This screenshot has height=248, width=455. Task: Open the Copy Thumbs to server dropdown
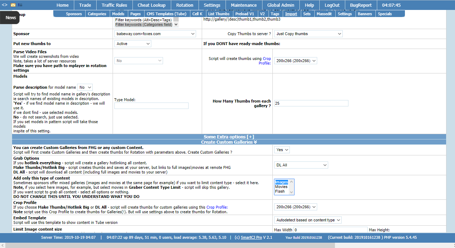click(x=308, y=34)
